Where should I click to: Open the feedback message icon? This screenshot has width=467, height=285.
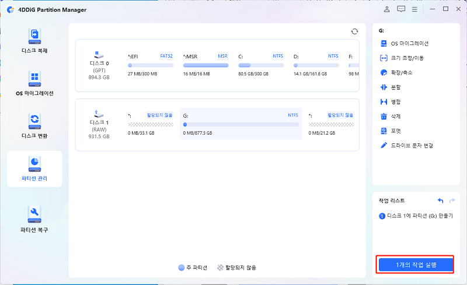click(401, 9)
